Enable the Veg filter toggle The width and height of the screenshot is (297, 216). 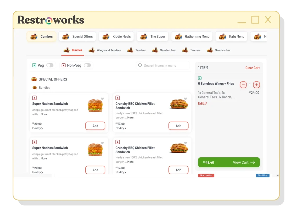(50, 65)
